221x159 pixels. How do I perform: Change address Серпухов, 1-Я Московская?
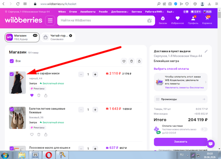click(27, 11)
